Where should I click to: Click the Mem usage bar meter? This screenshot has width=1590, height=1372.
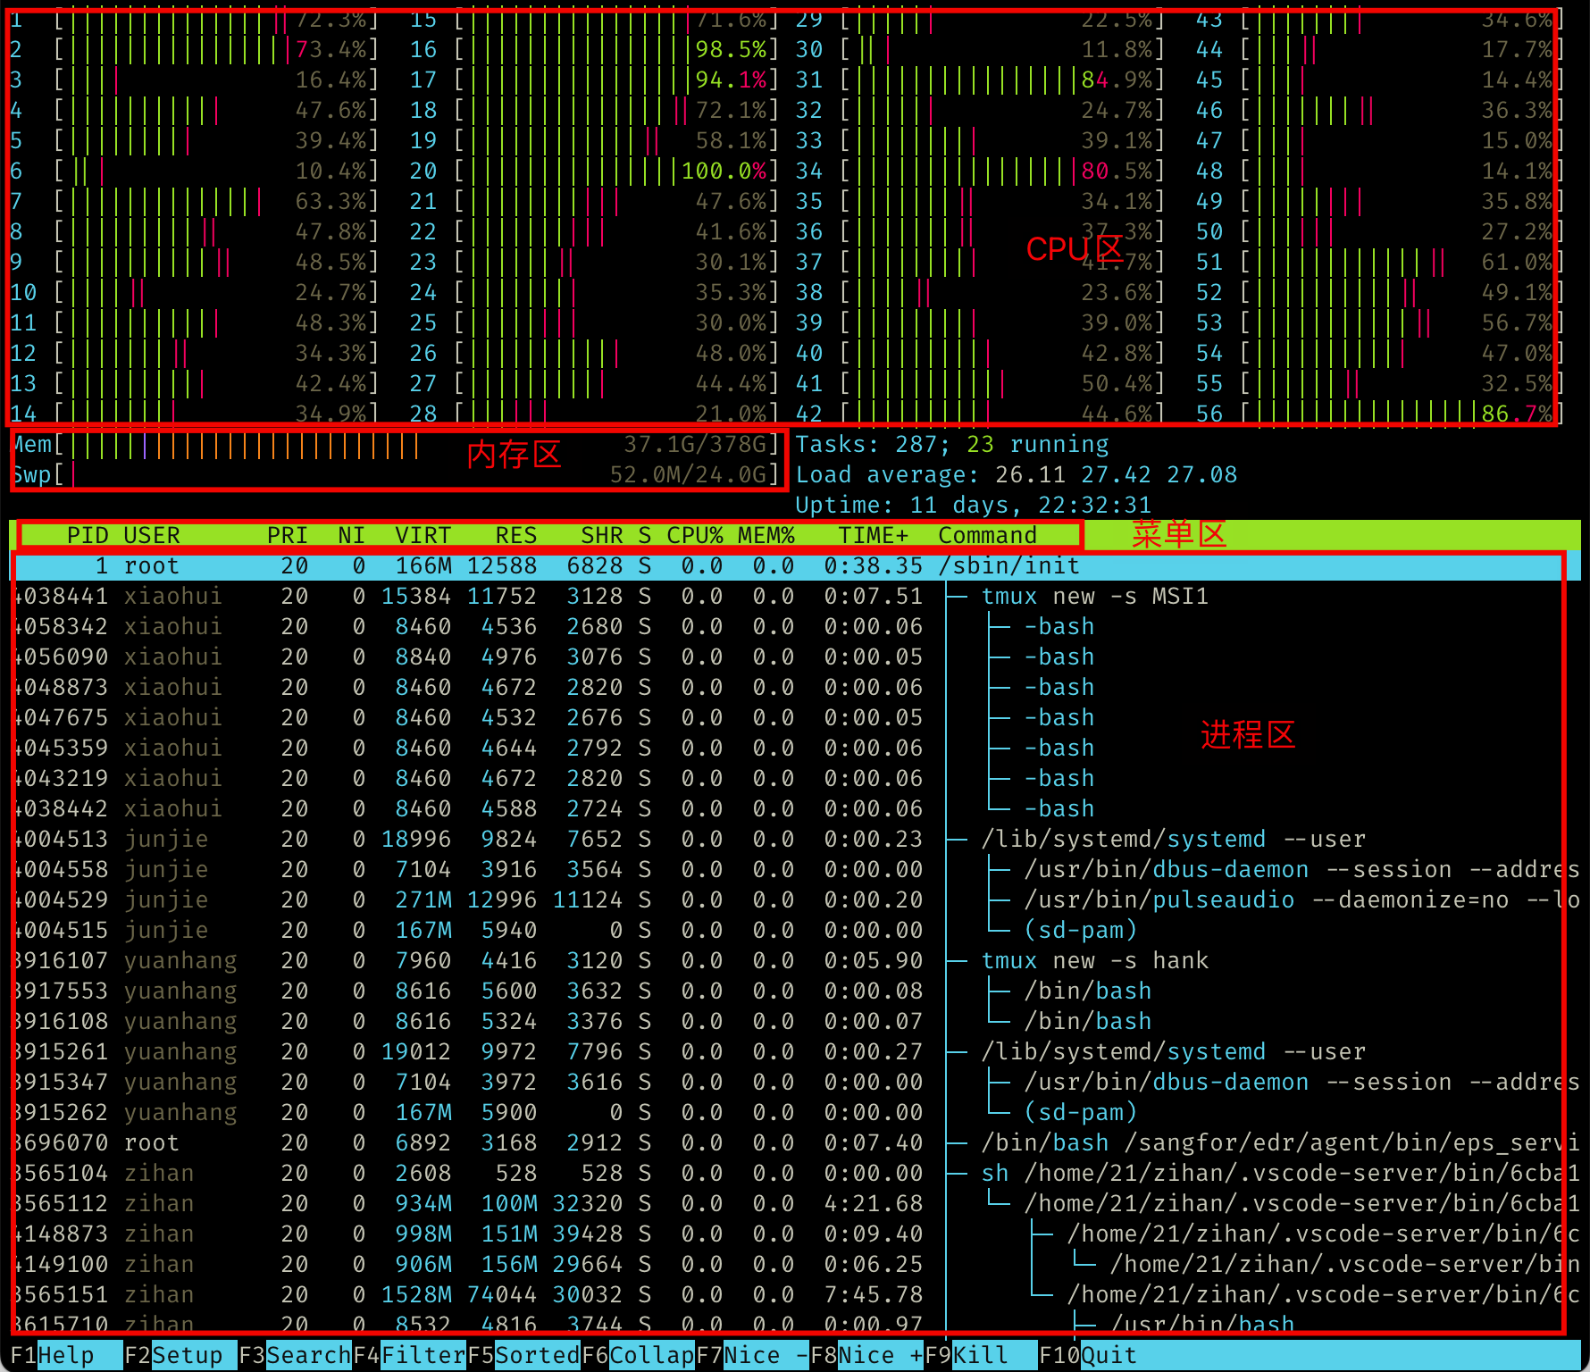point(396,444)
